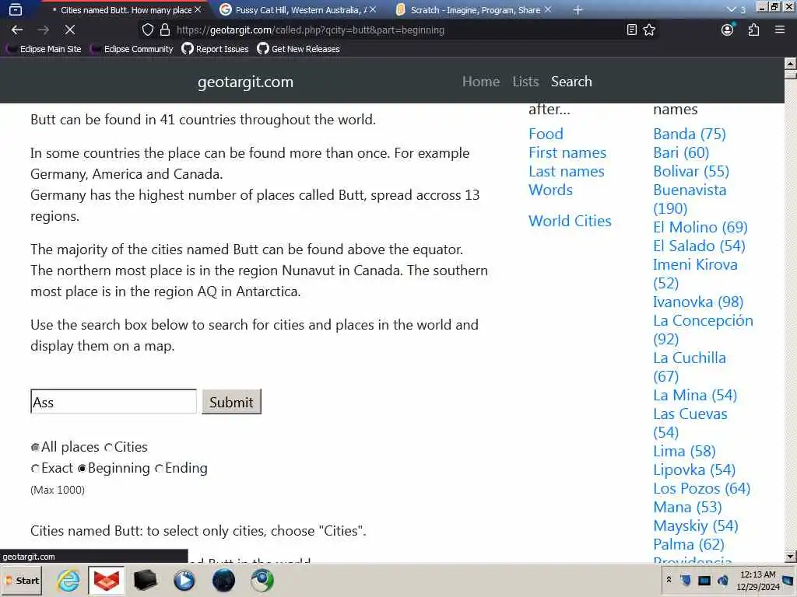Open the La Mina (54) link
The image size is (797, 597).
[x=695, y=395]
